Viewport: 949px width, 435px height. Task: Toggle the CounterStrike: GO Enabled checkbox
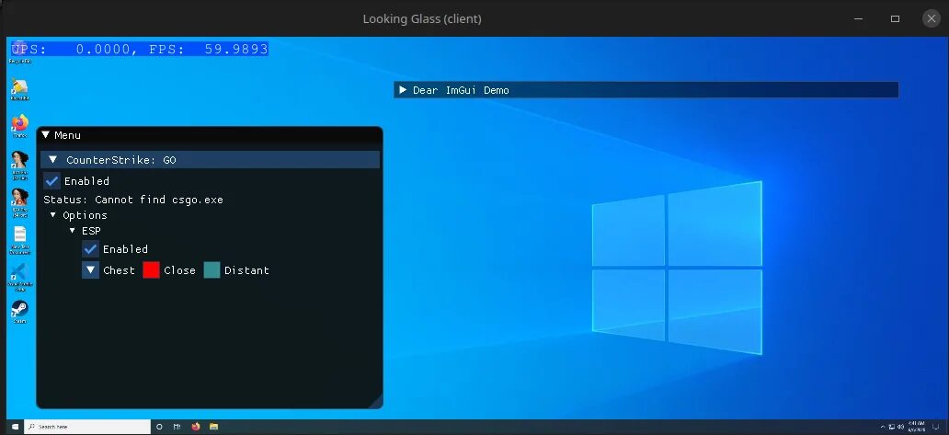[52, 181]
